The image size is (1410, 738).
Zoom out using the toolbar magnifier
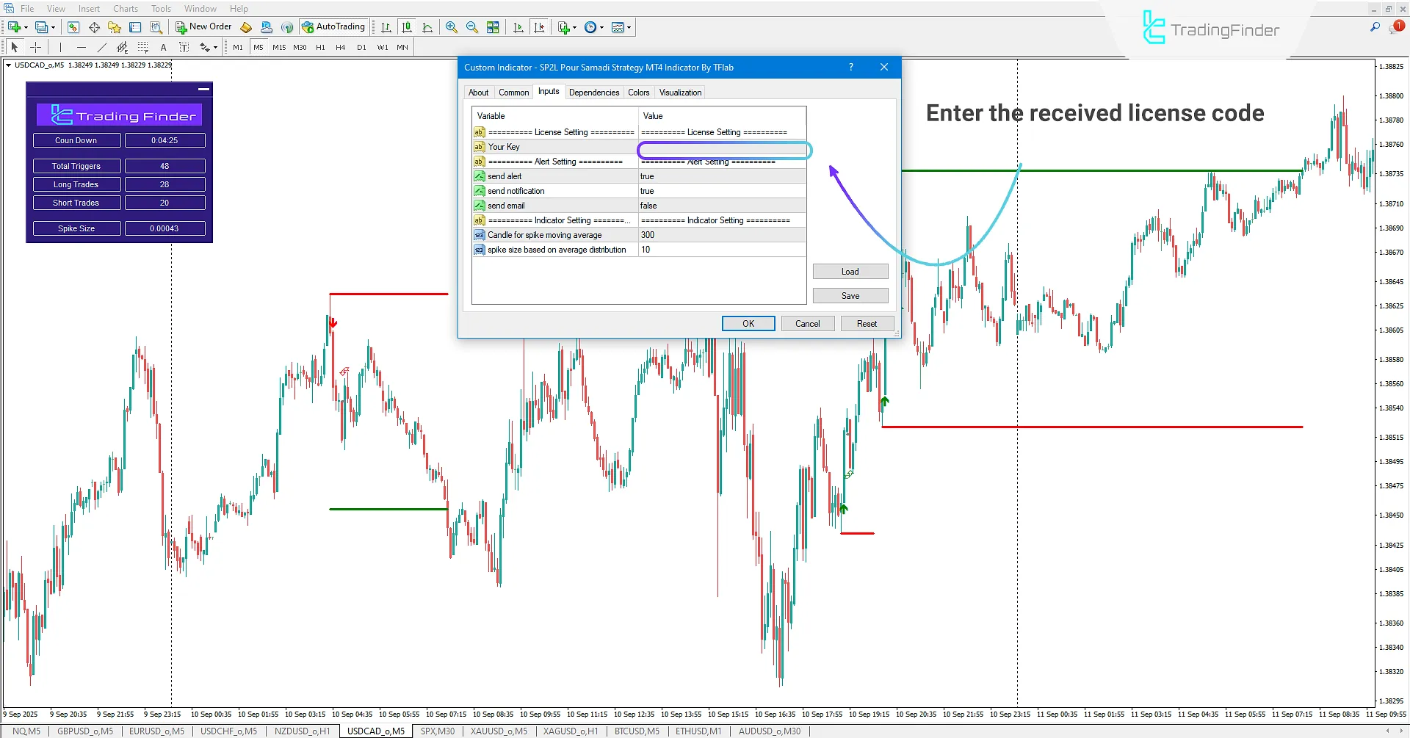click(x=472, y=27)
